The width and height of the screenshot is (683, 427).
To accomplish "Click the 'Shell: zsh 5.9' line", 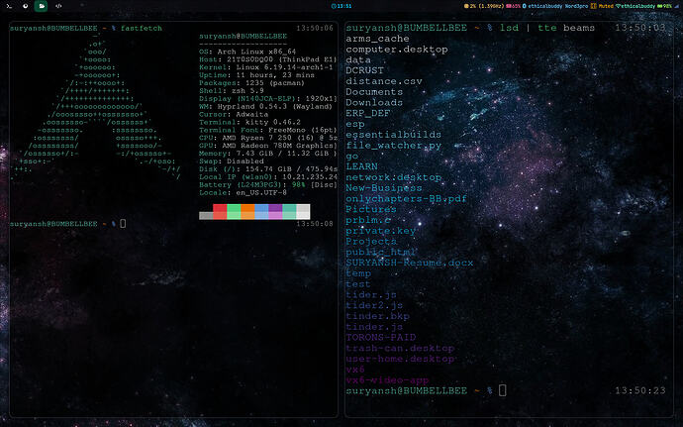I will pos(232,91).
